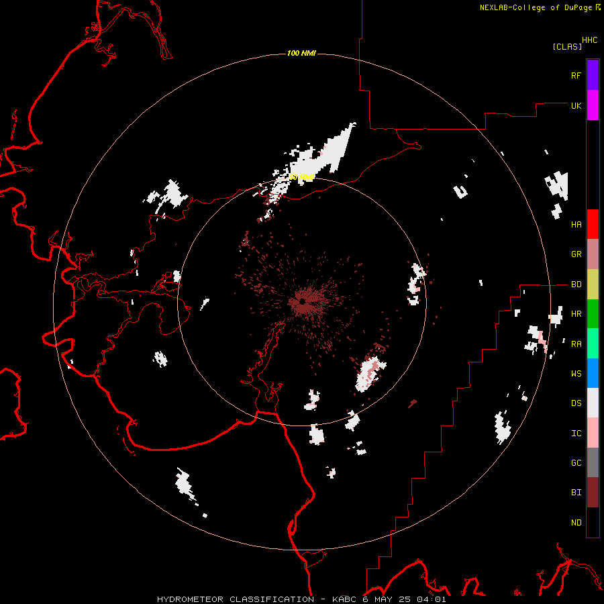The height and width of the screenshot is (604, 604).
Task: Click the 'BI' legend label text
Action: [576, 493]
